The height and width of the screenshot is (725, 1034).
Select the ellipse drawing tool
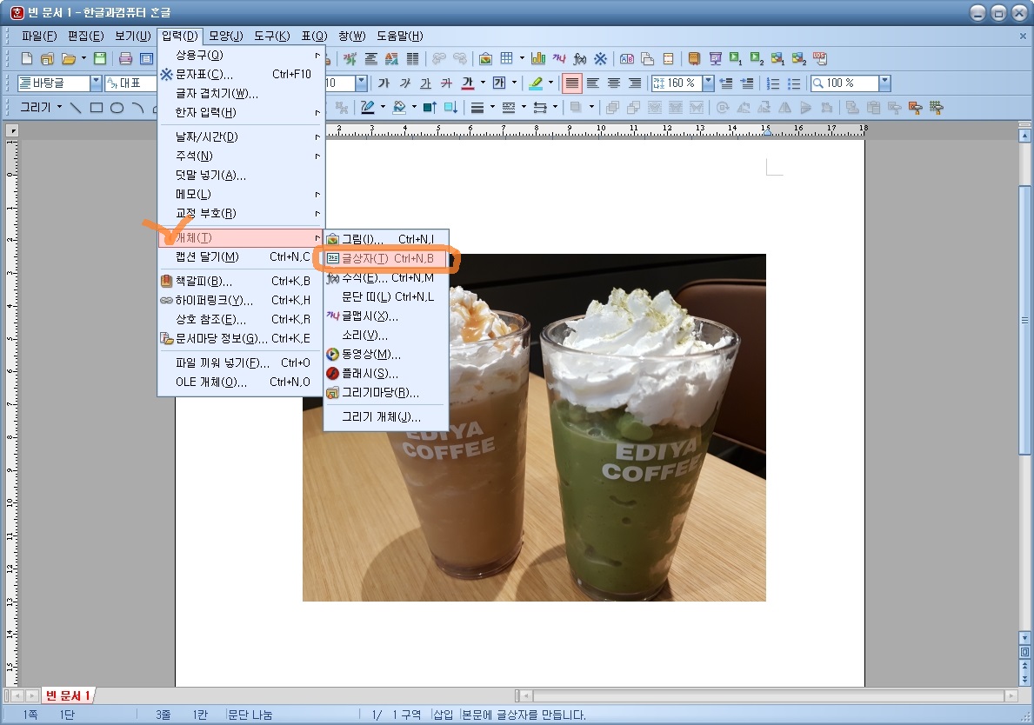point(117,108)
